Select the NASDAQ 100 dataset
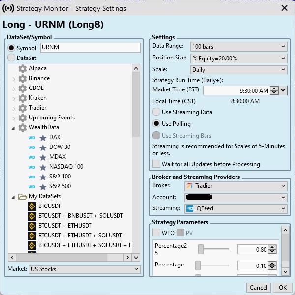Viewport: 295px width, 295px height. click(x=66, y=167)
